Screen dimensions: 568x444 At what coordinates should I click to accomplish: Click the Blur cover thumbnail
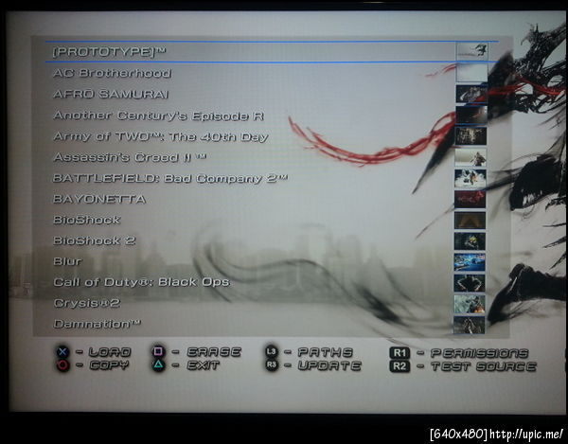(470, 262)
